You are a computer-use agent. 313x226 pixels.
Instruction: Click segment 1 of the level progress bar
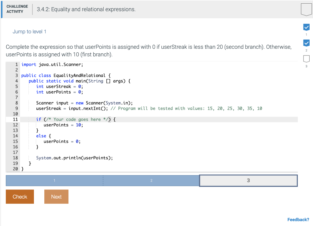(54, 180)
